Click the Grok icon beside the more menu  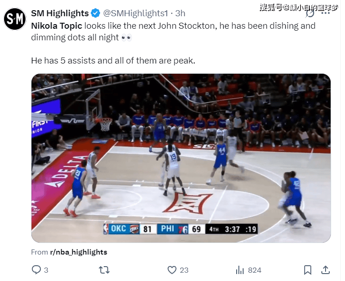point(310,13)
